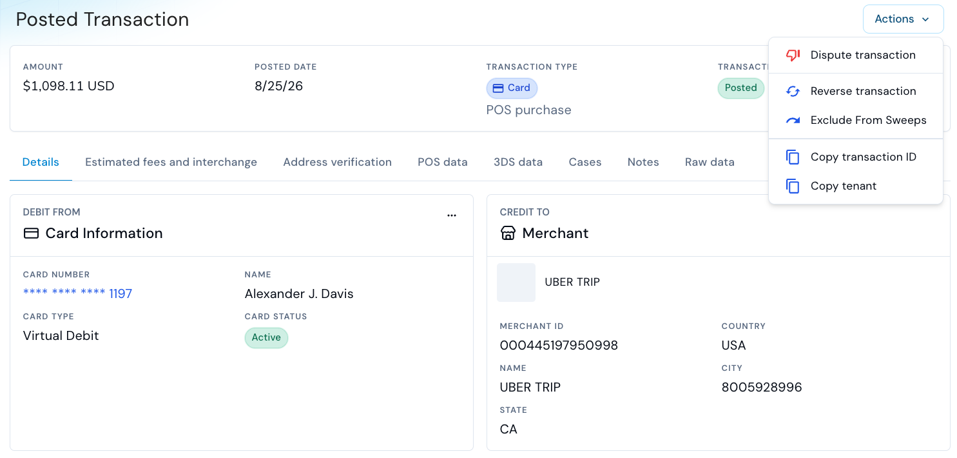Click the state value CA
957x458 pixels.
point(508,430)
